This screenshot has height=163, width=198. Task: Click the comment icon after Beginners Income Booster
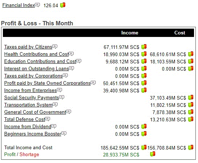pos(64,133)
